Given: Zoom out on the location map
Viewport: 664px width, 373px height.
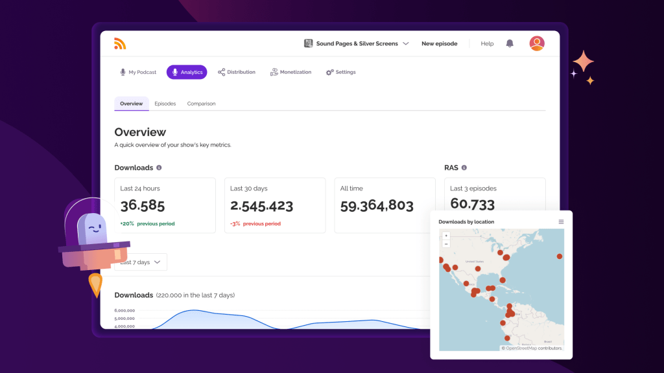Looking at the screenshot, I should pyautogui.click(x=446, y=244).
